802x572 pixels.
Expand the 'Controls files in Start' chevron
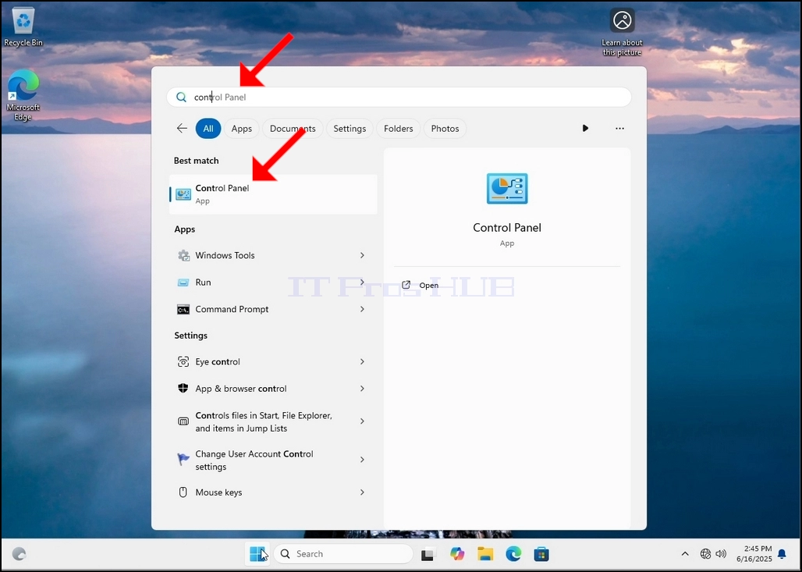(x=362, y=421)
